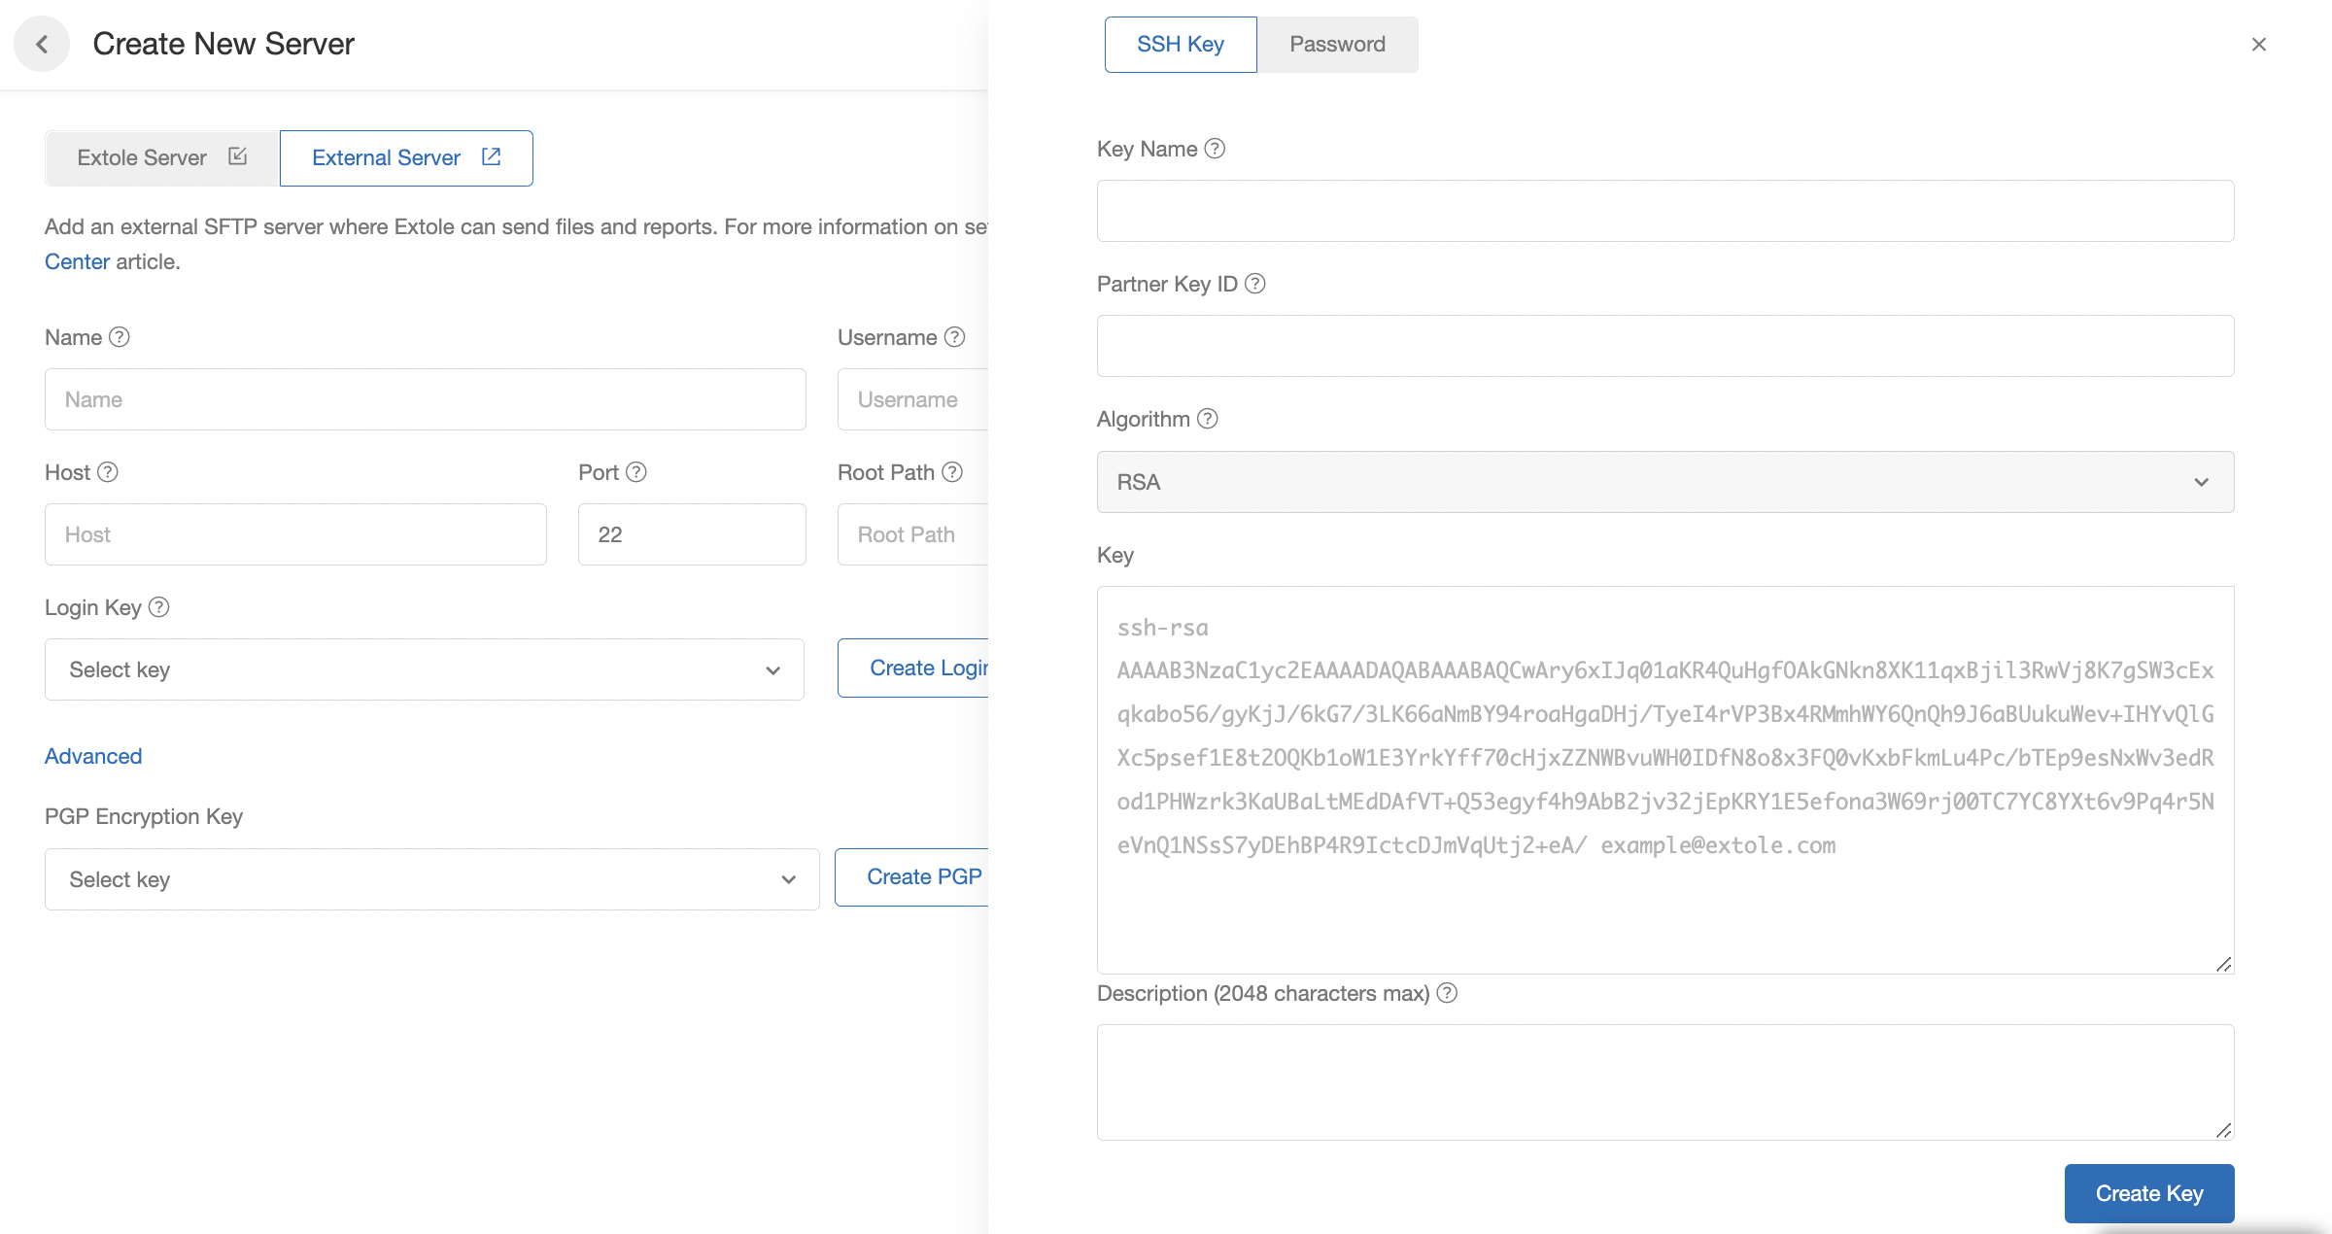Go back using the left chevron
This screenshot has height=1234, width=2332.
(42, 44)
